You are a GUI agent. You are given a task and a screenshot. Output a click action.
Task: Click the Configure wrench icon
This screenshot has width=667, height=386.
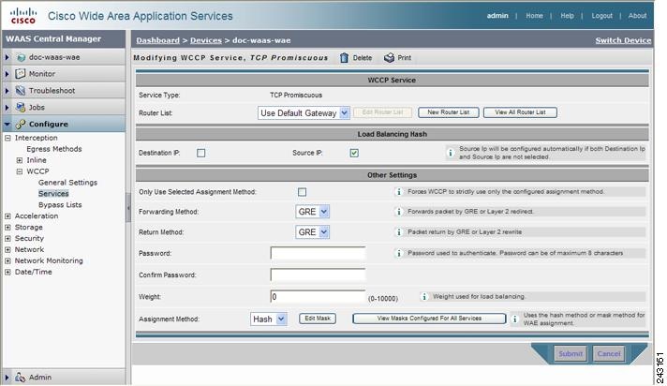point(21,124)
